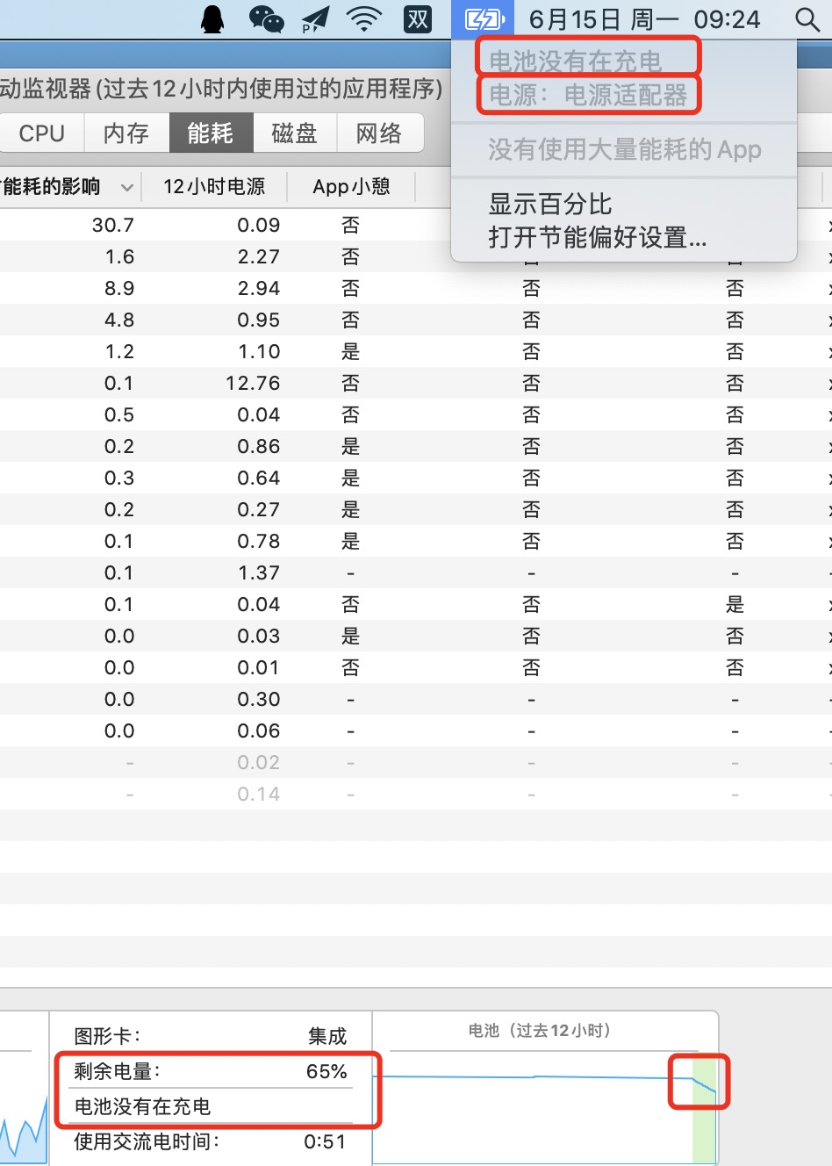Click the paper plane menu bar icon
832x1166 pixels.
315,19
